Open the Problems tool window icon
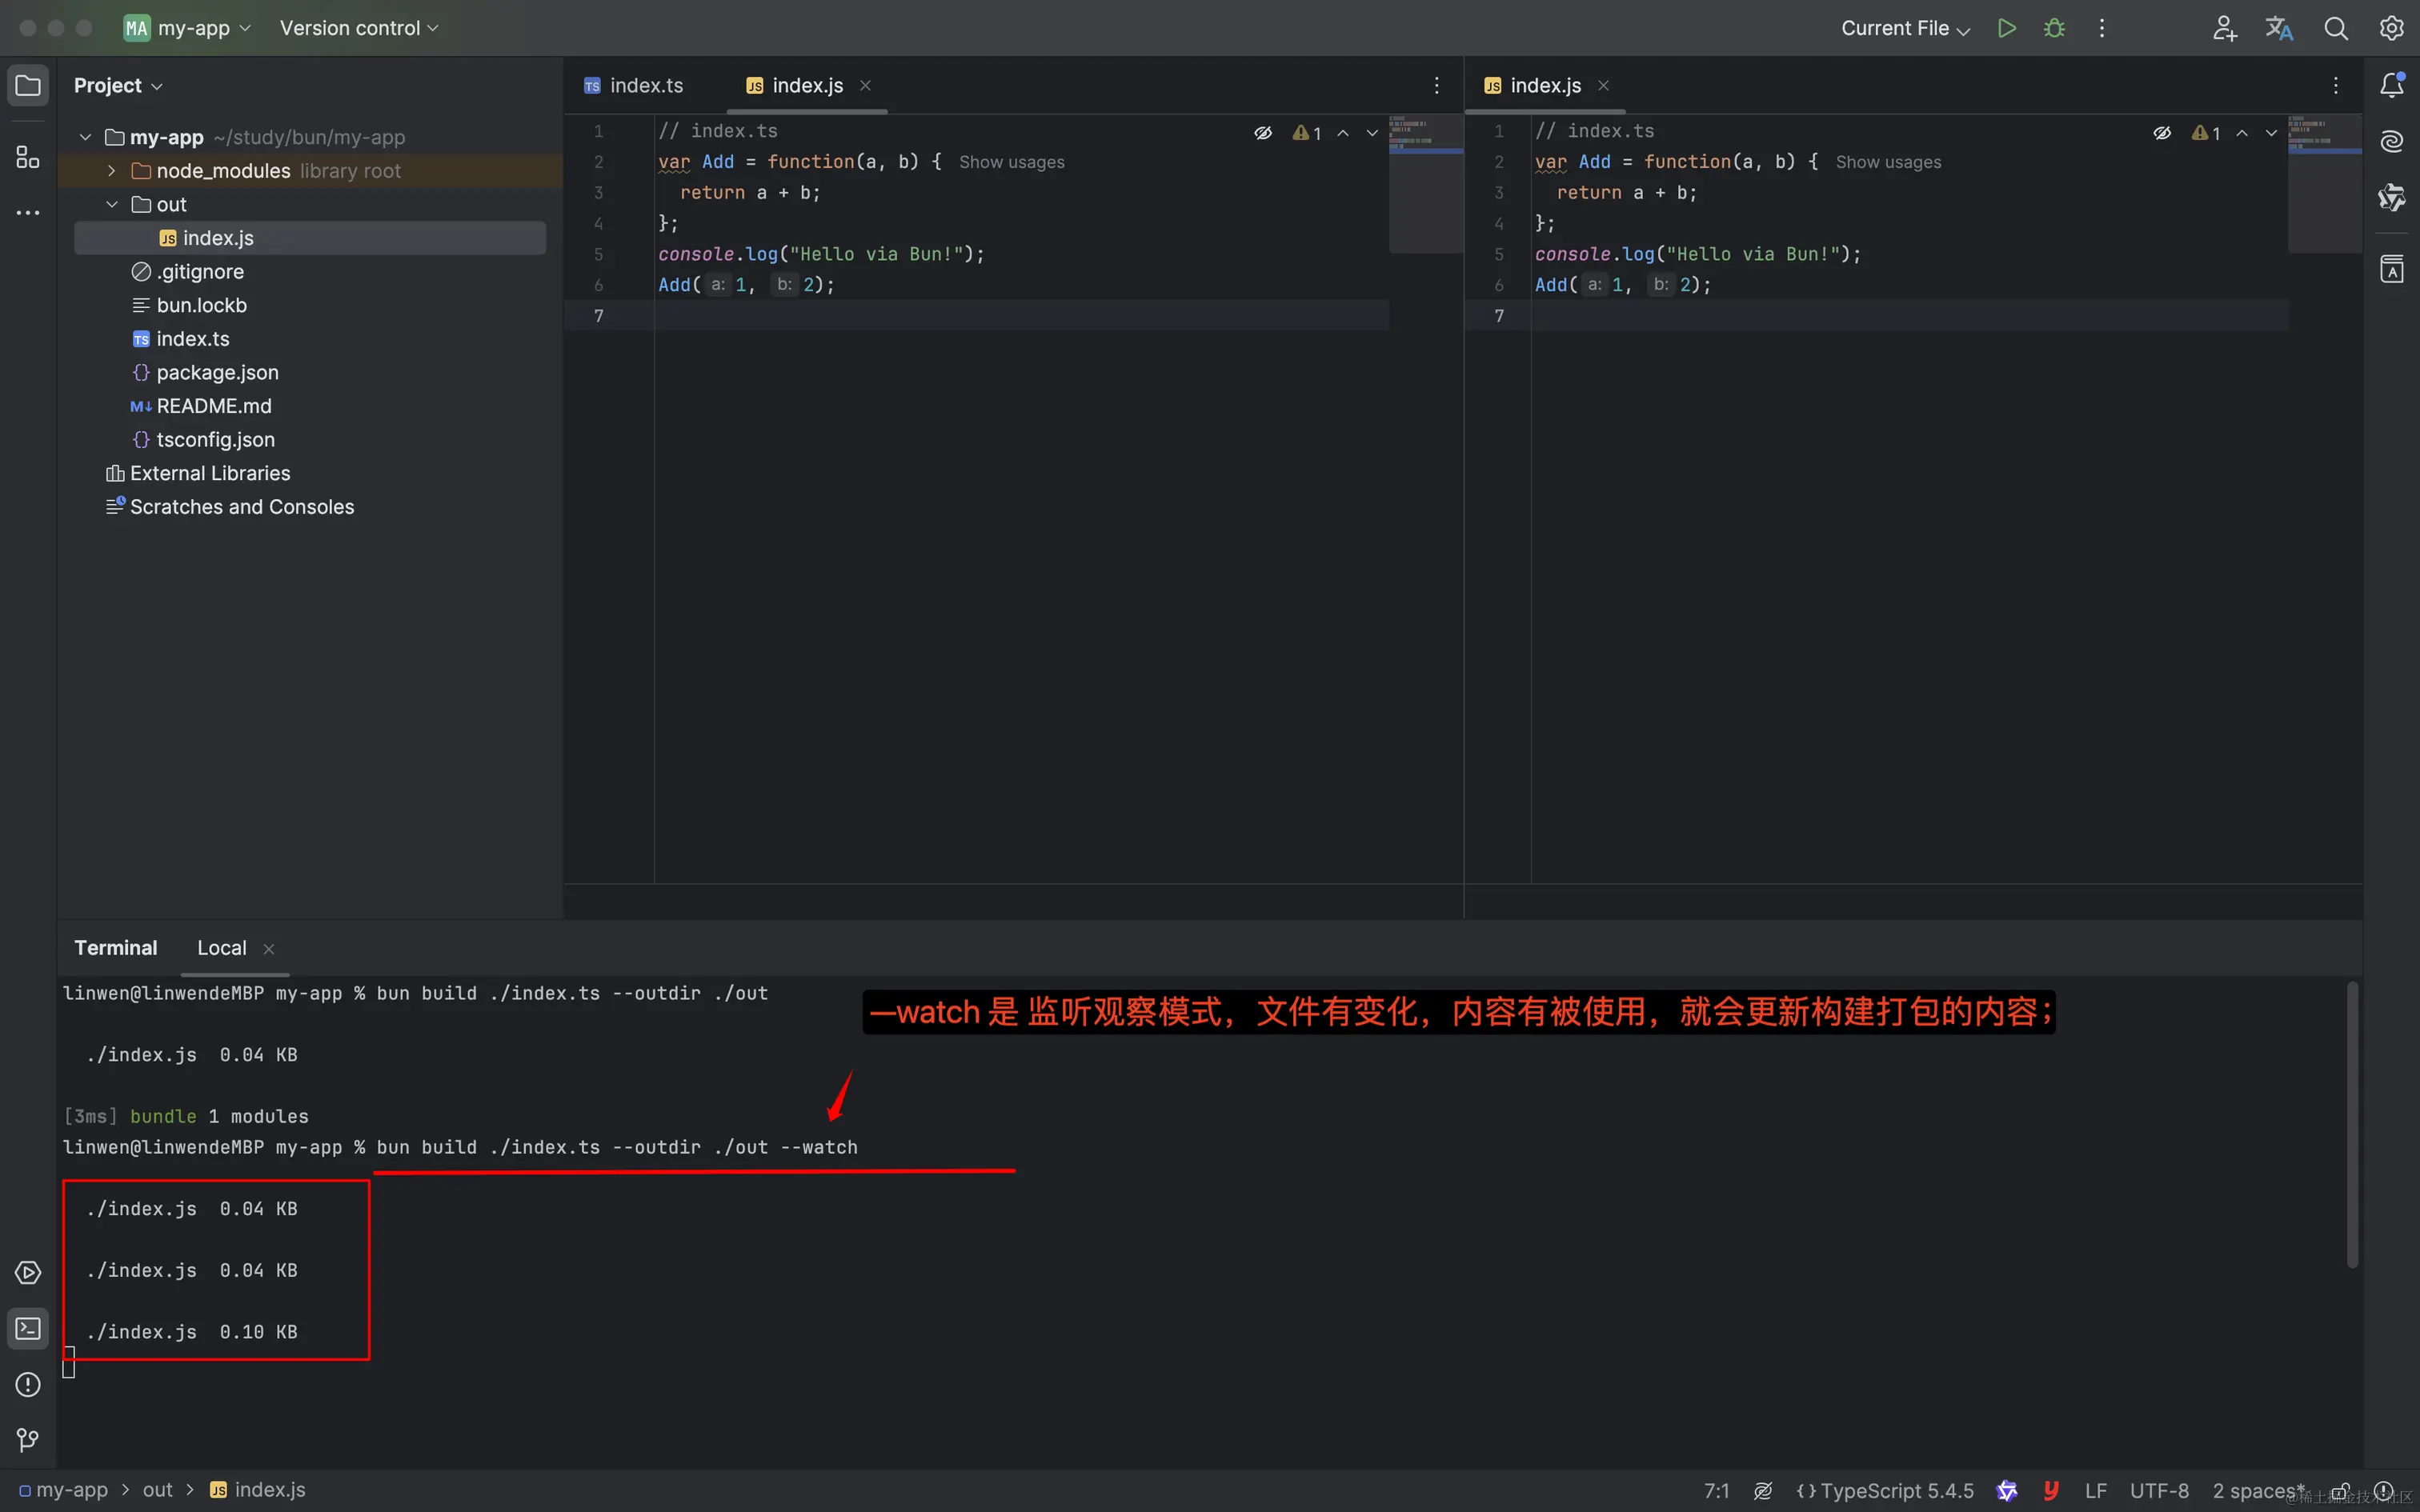Viewport: 2420px width, 1512px height. [x=28, y=1384]
